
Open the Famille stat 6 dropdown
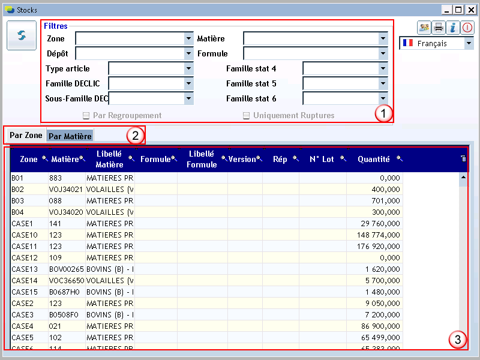pos(383,98)
